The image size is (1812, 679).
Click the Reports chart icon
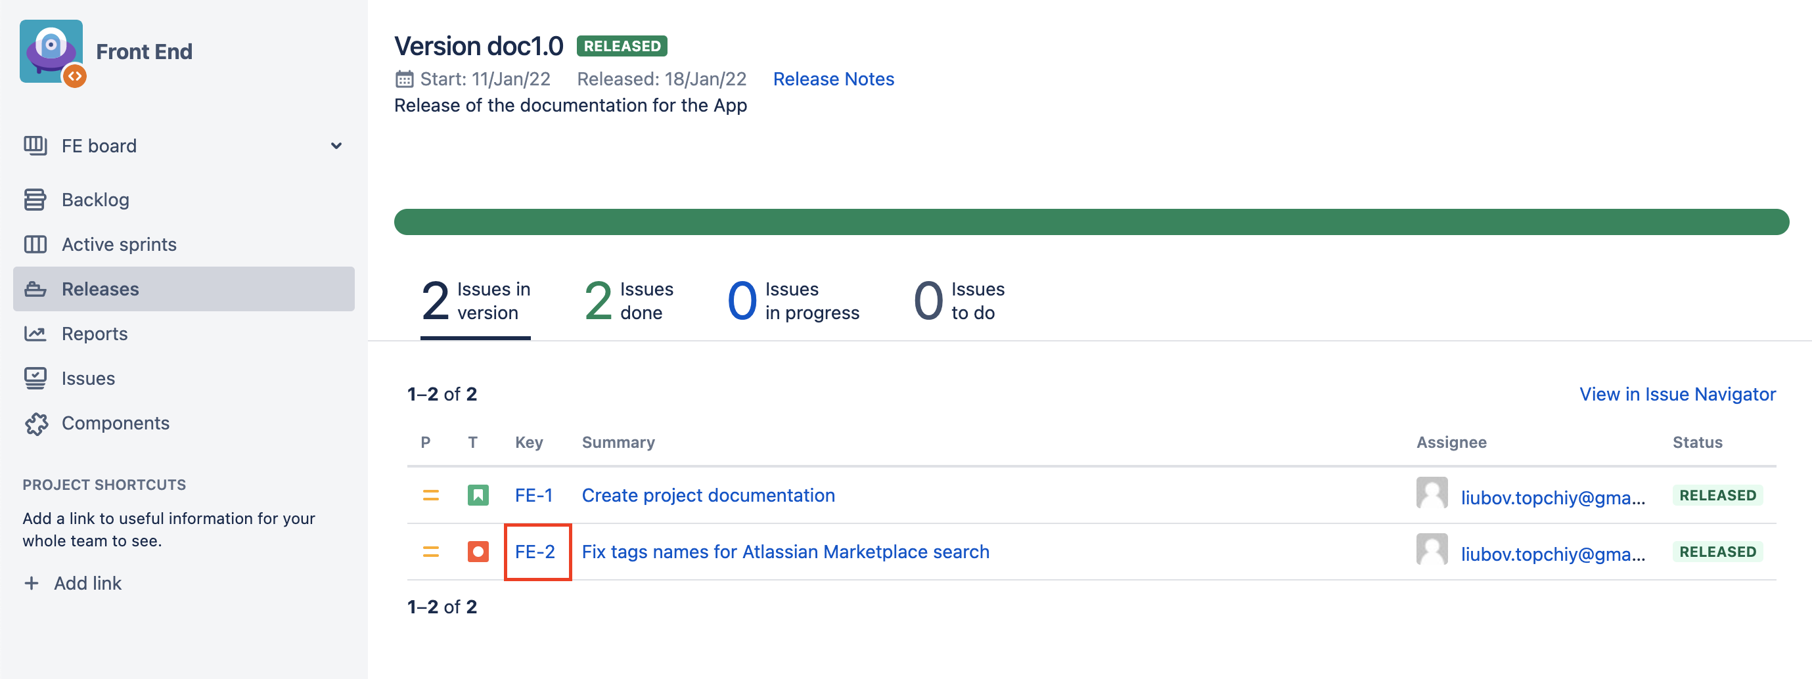point(35,334)
